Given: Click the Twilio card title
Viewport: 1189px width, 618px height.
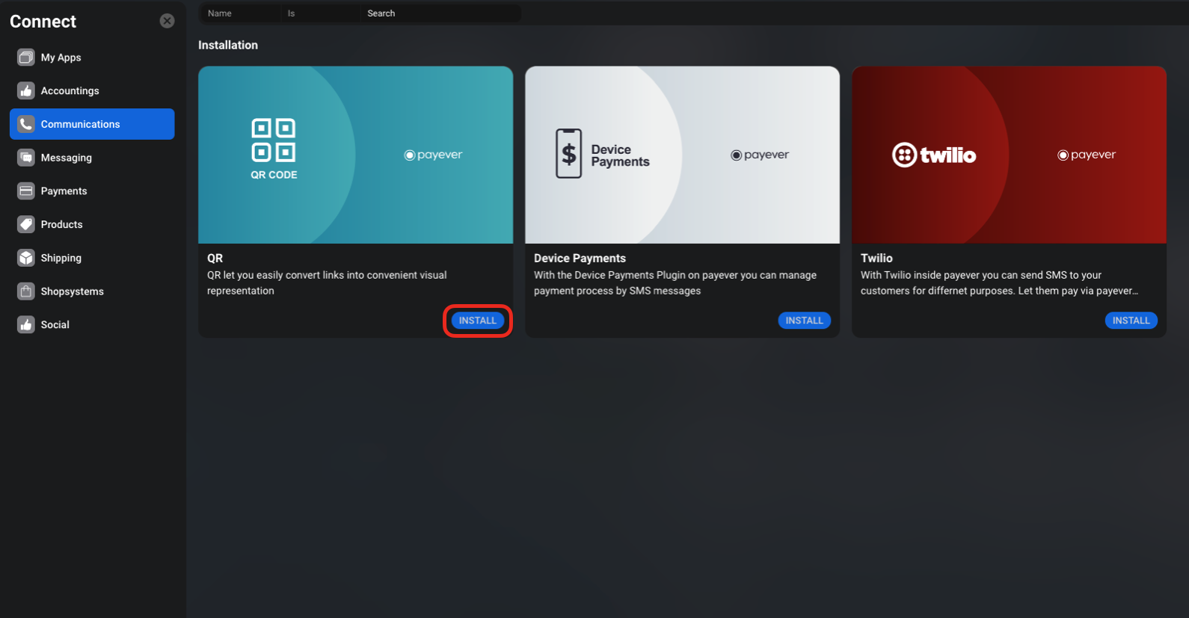Looking at the screenshot, I should [876, 258].
